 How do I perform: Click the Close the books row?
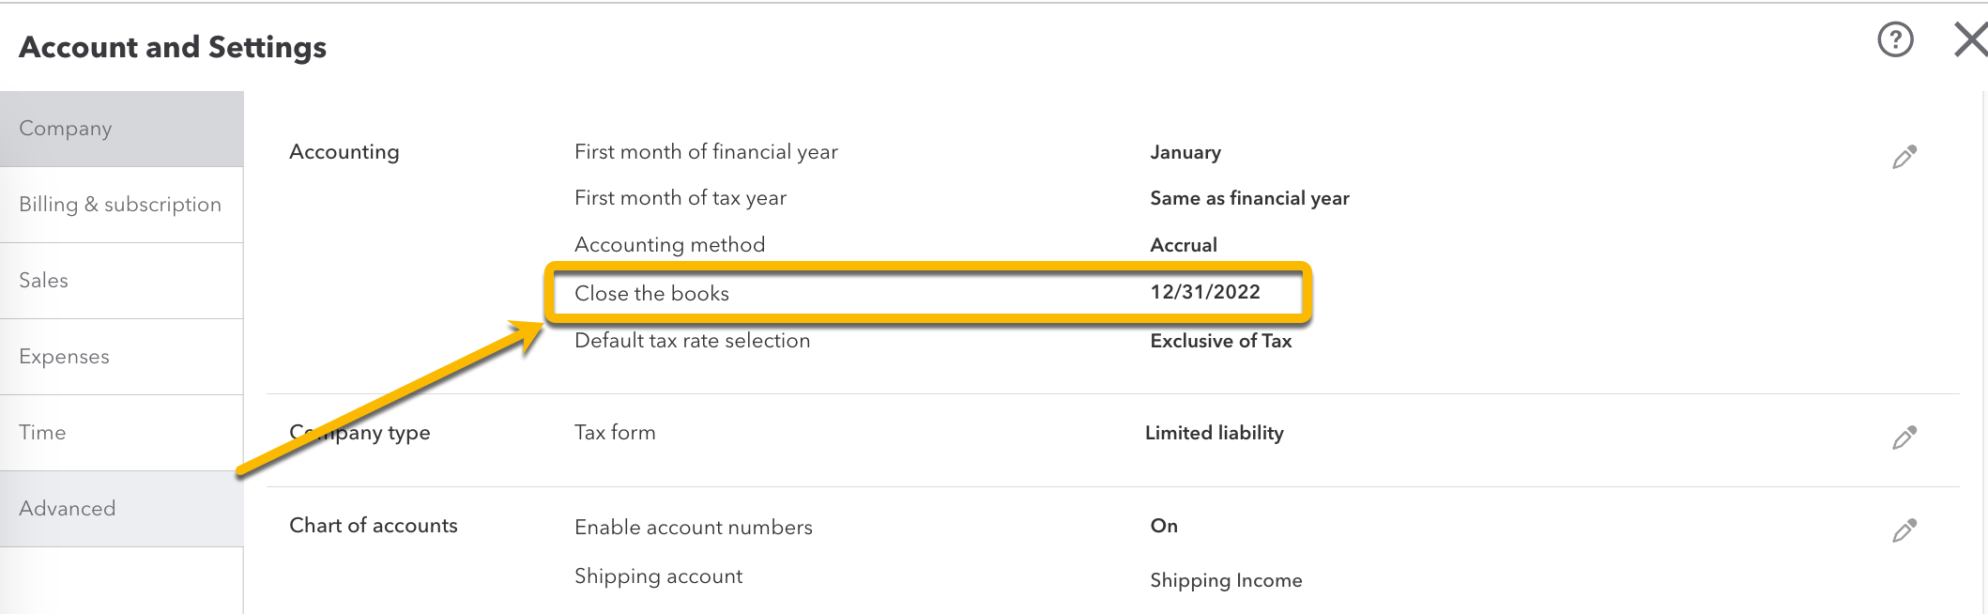651,294
